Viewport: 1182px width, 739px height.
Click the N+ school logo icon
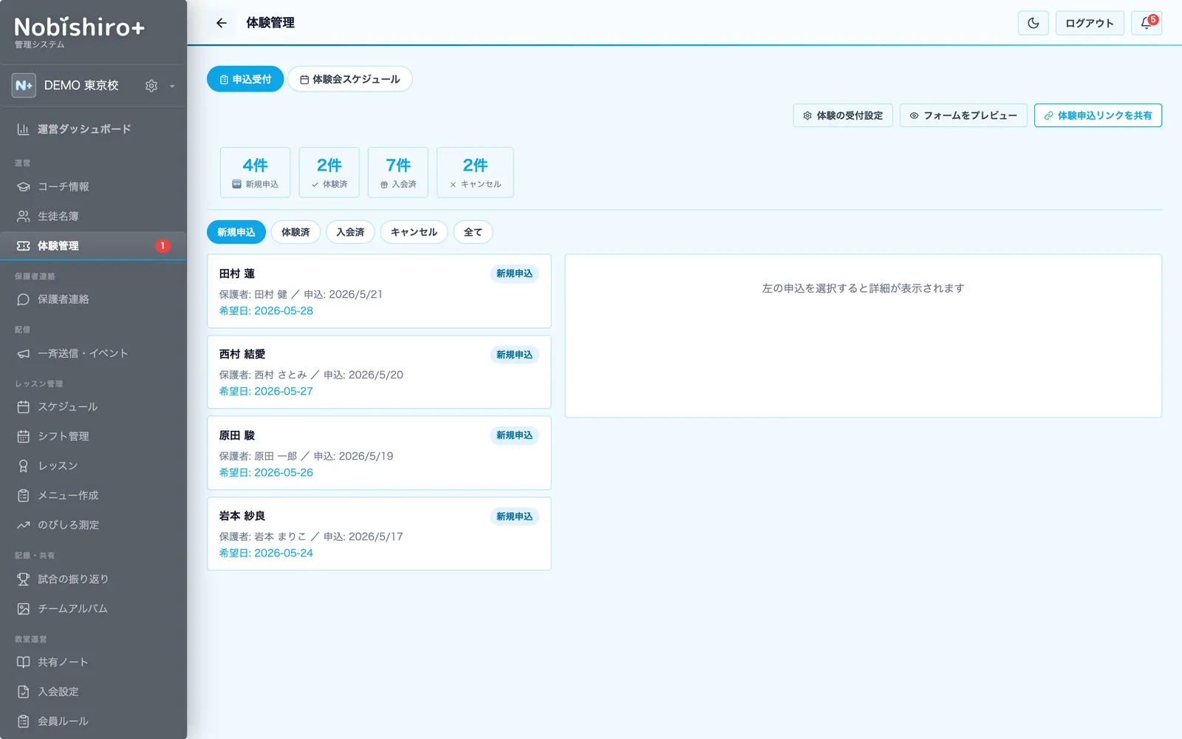coord(24,86)
